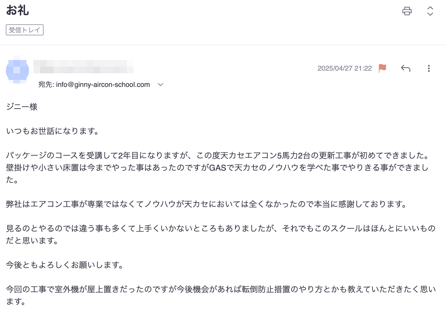Viewport: 446px width, 321px height.
Task: Click paragraph starting with 見るのとやるのでは
Action: 221,234
